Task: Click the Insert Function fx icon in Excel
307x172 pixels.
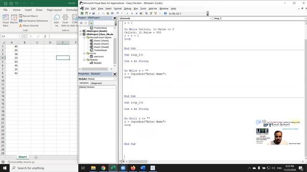Action: click(45, 36)
